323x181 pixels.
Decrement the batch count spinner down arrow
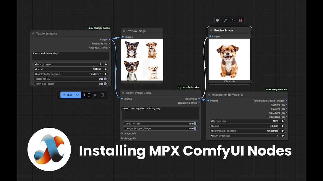[89, 97]
